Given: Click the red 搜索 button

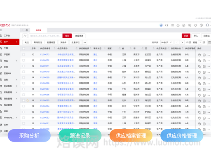Looking at the screenshot, I should click(x=67, y=36).
